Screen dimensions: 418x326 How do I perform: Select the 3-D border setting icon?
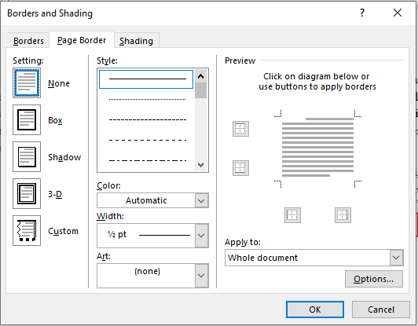[x=27, y=194]
